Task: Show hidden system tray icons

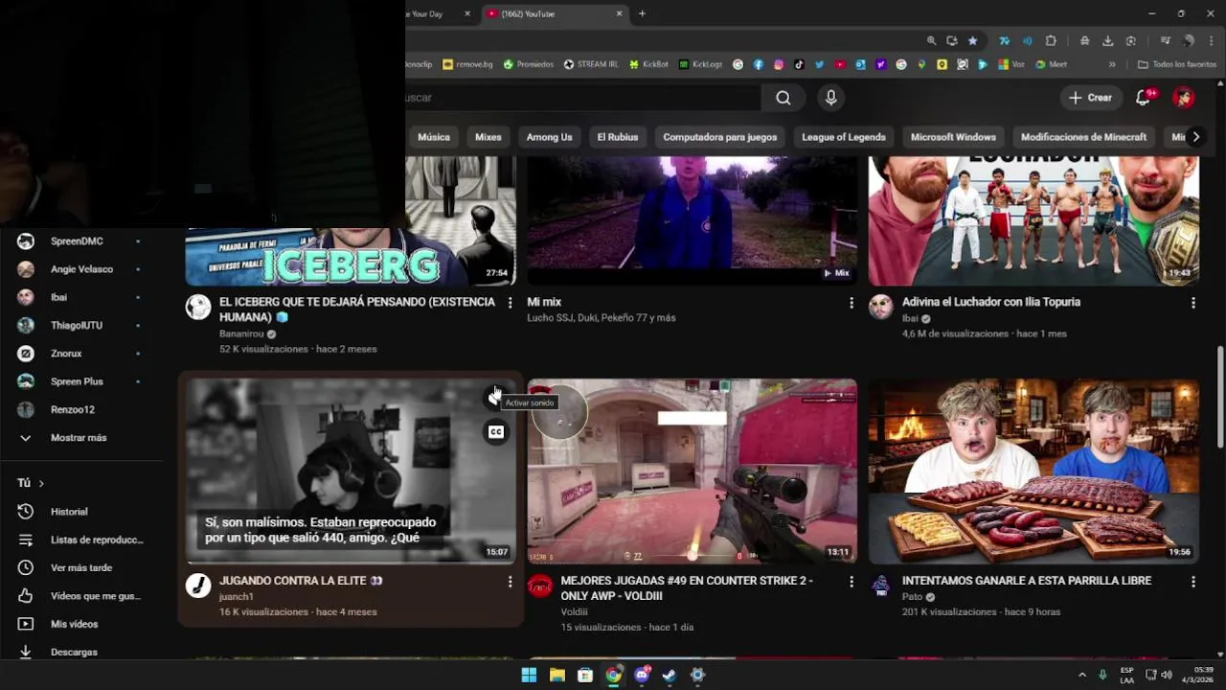Action: click(x=1082, y=675)
